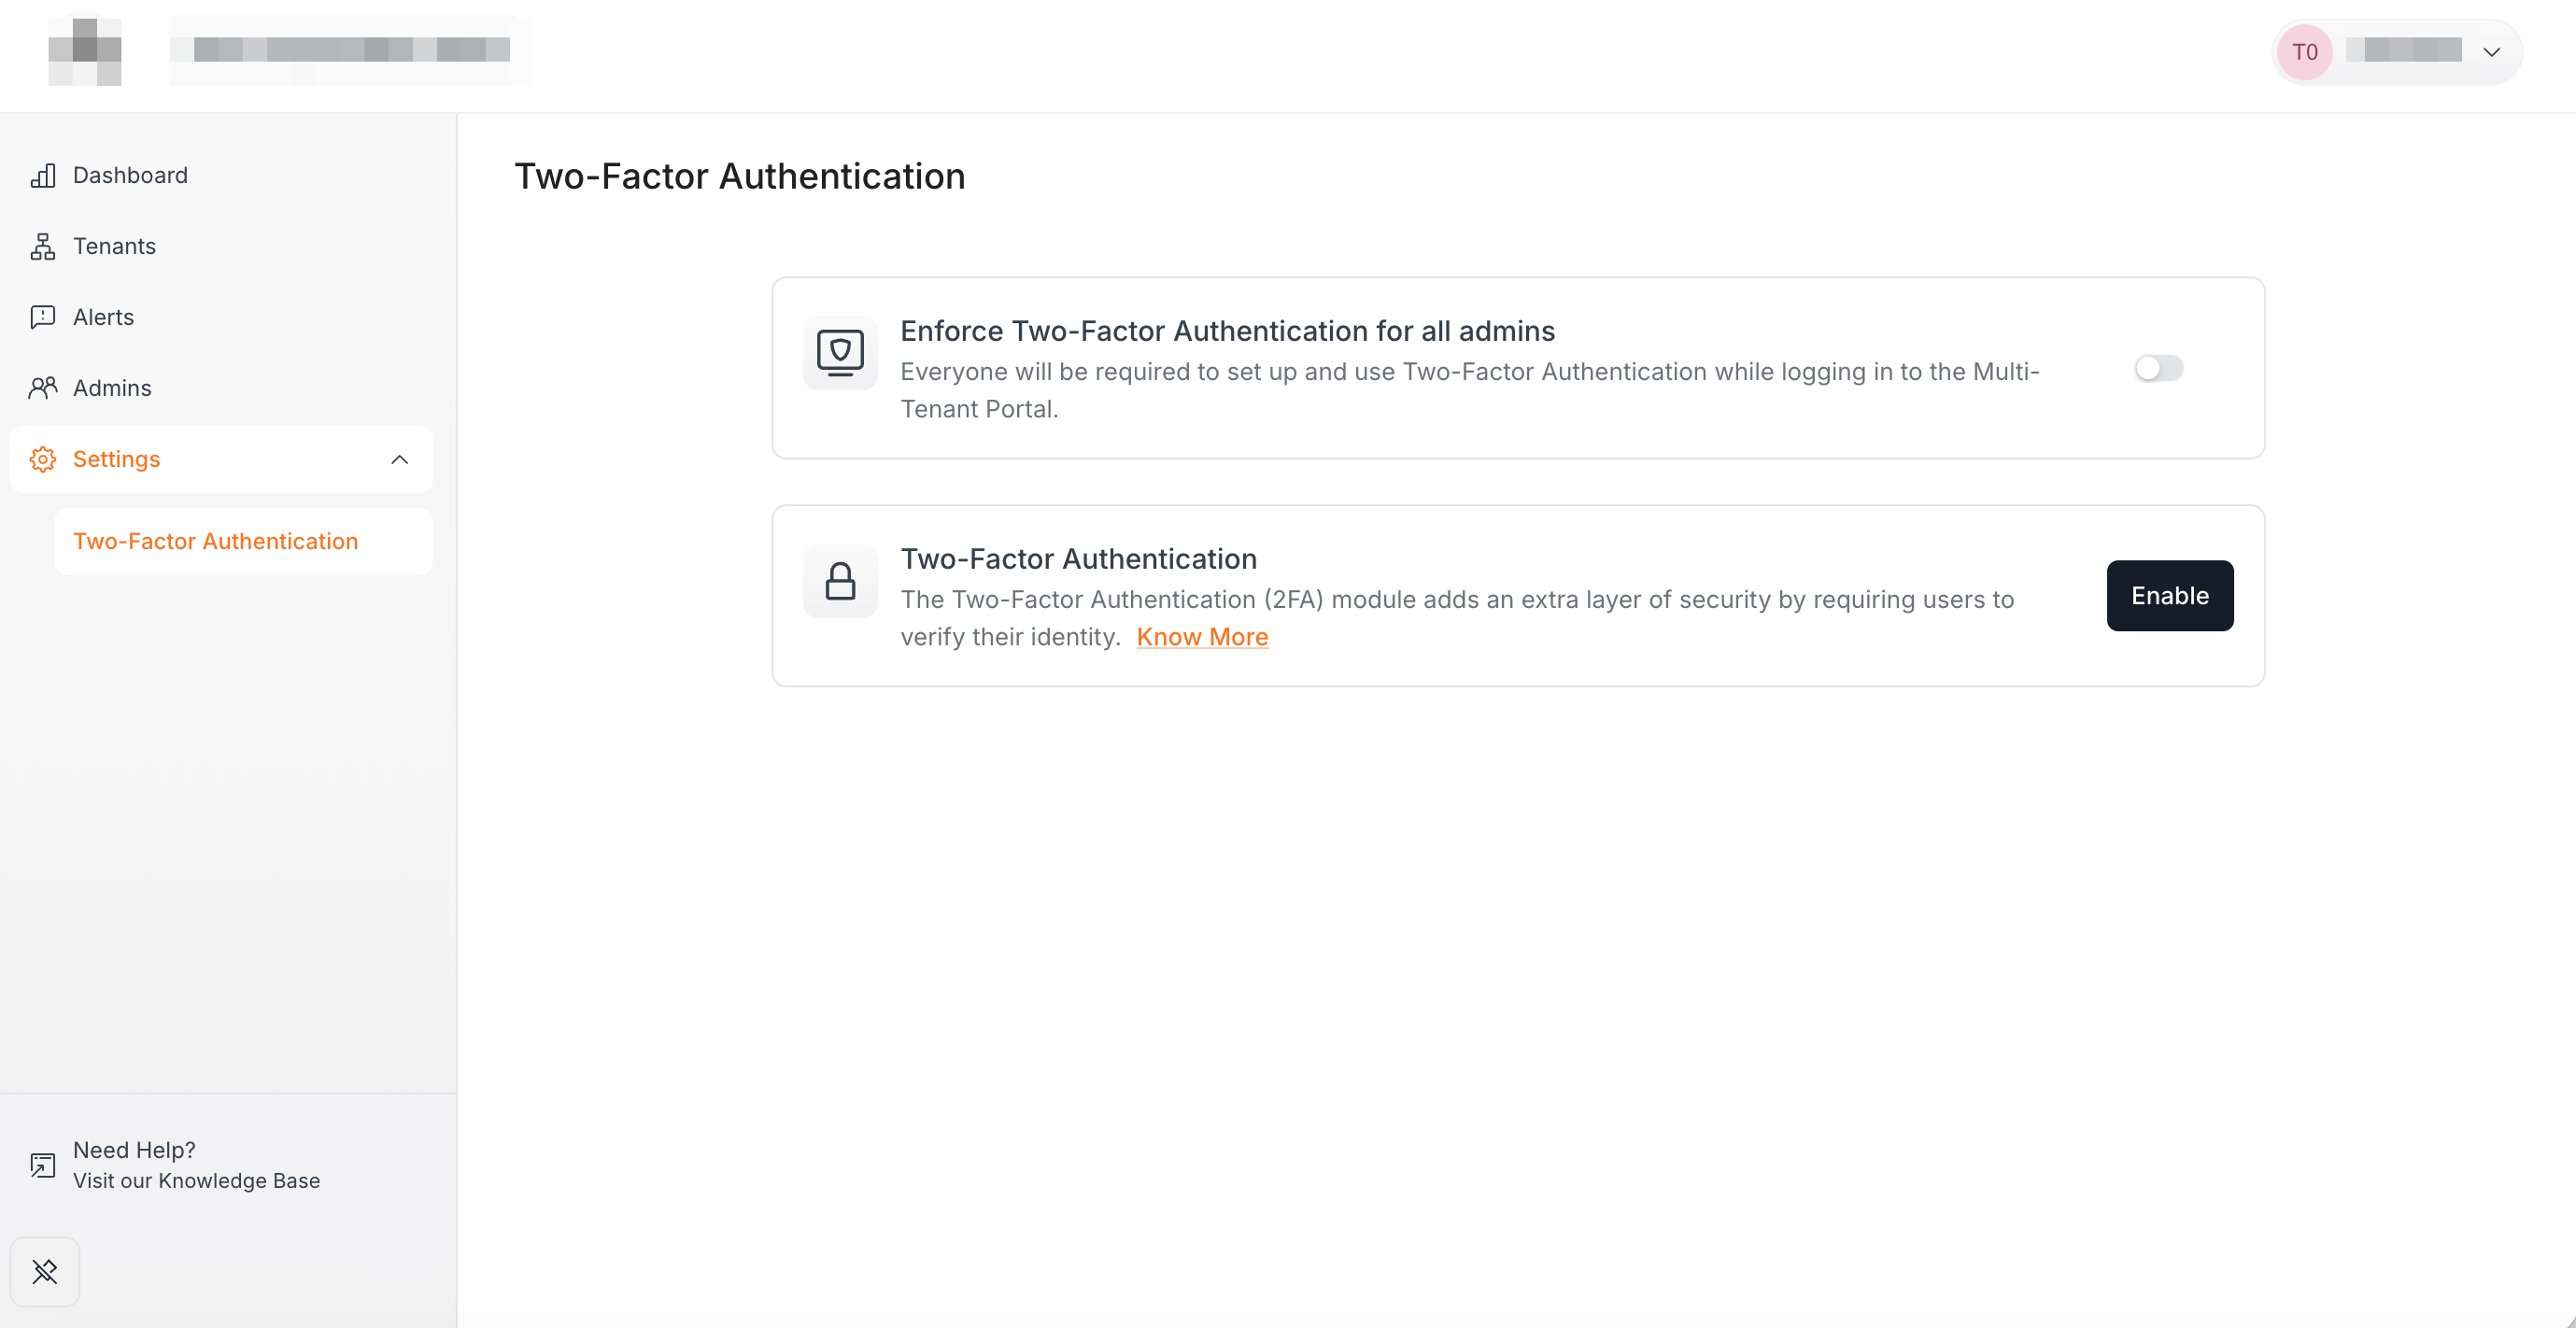Click the Enable button
Screen dimensions: 2576x1328
2170,596
